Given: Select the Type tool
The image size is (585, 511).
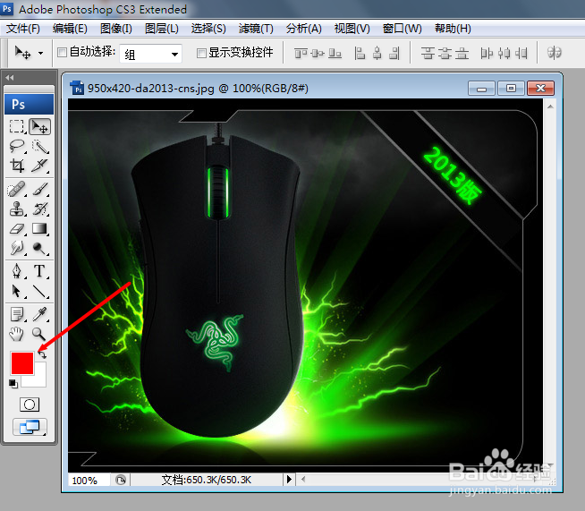Looking at the screenshot, I should [39, 271].
